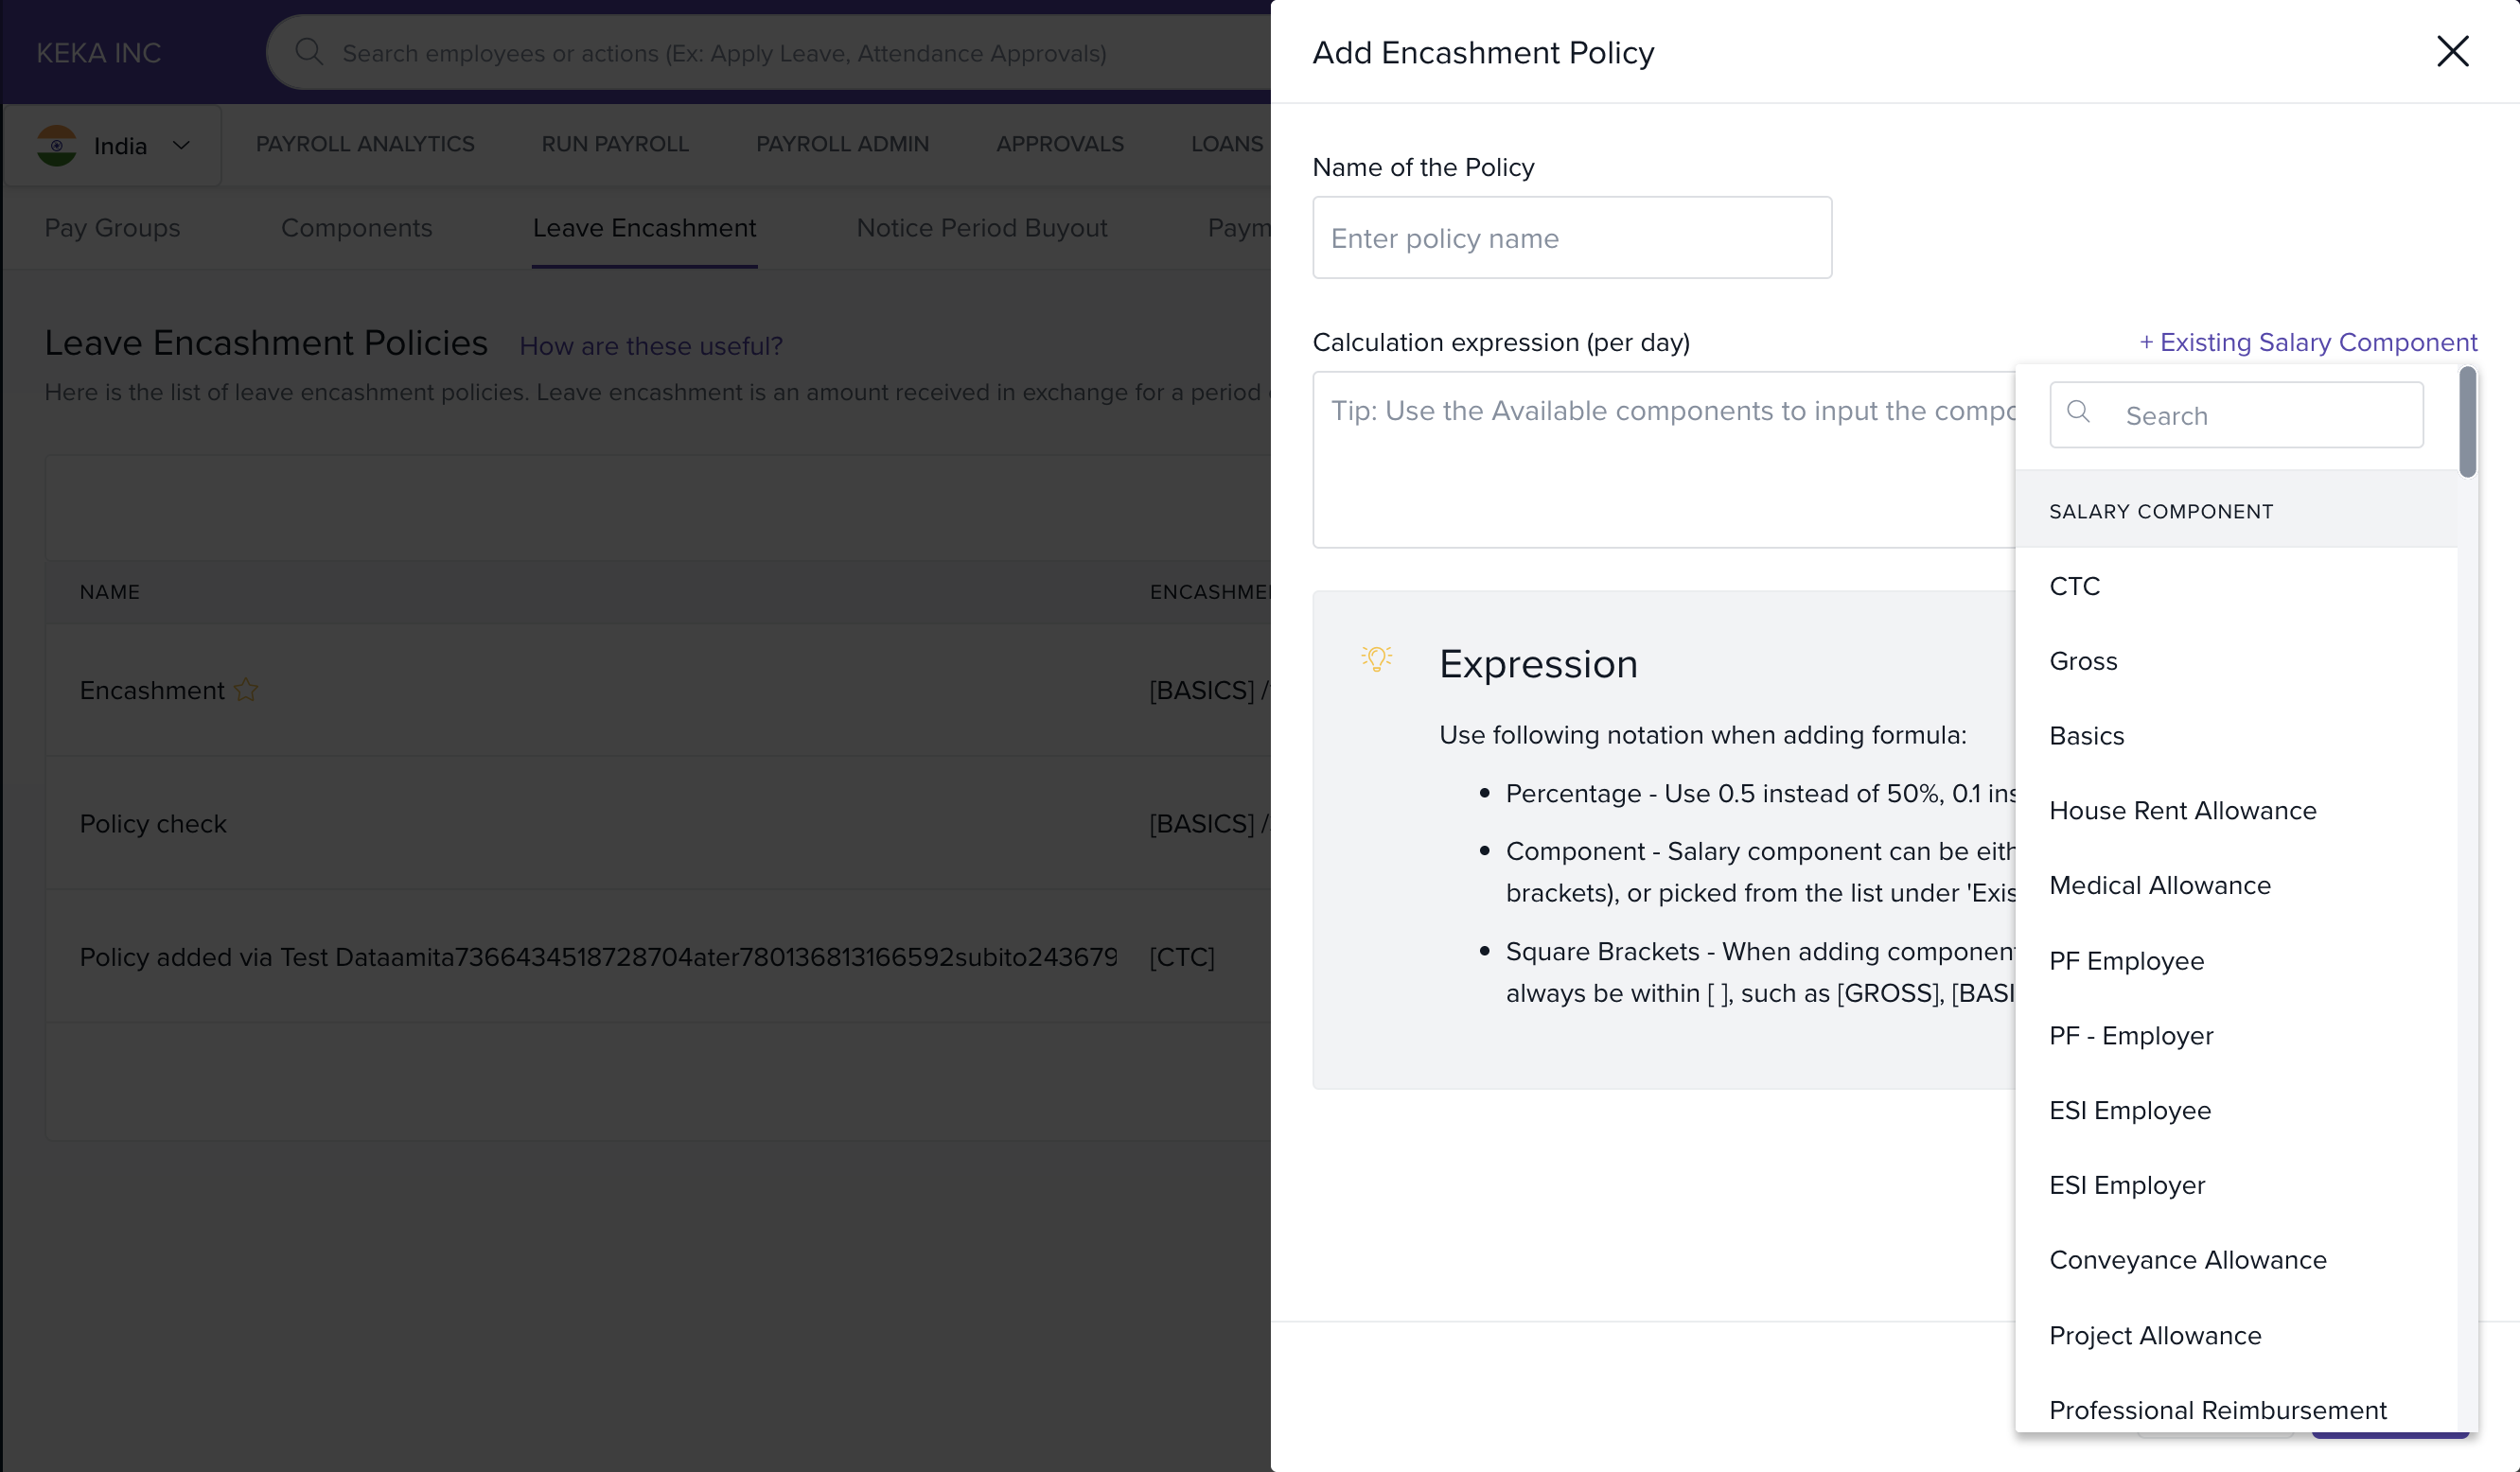
Task: Click the lightbulb icon next to Expression
Action: coord(1376,659)
